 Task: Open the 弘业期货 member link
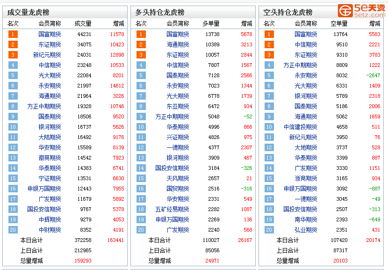pos(306,230)
